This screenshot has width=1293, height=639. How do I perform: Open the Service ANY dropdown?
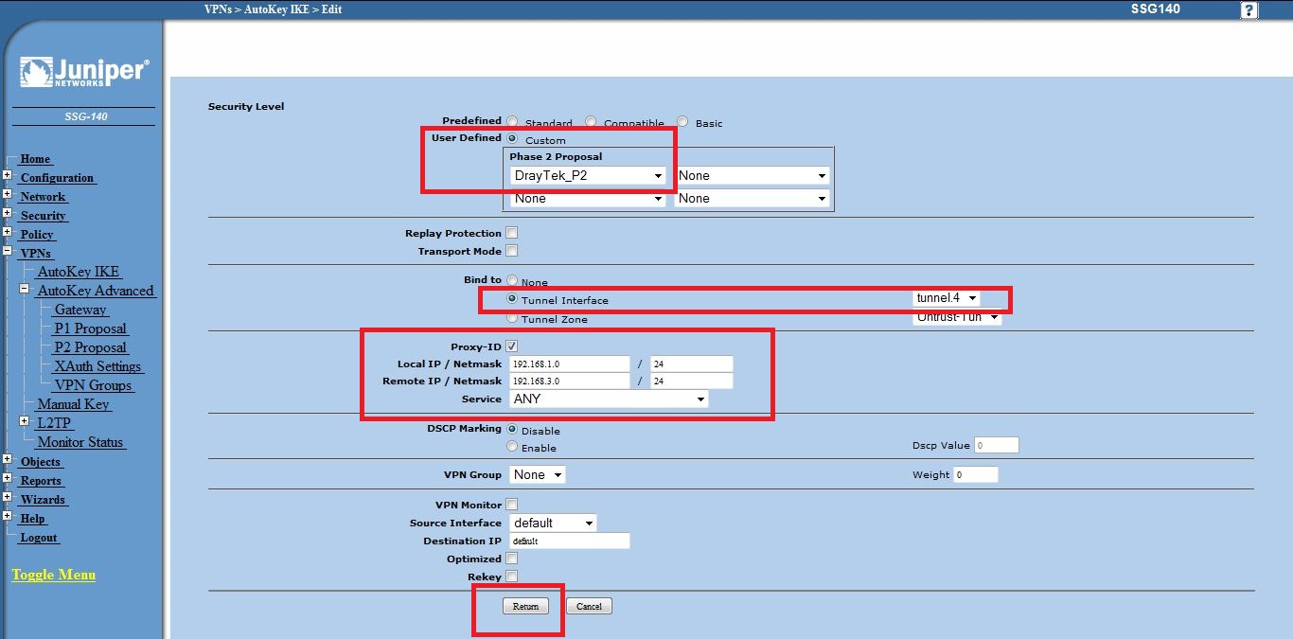tap(609, 399)
